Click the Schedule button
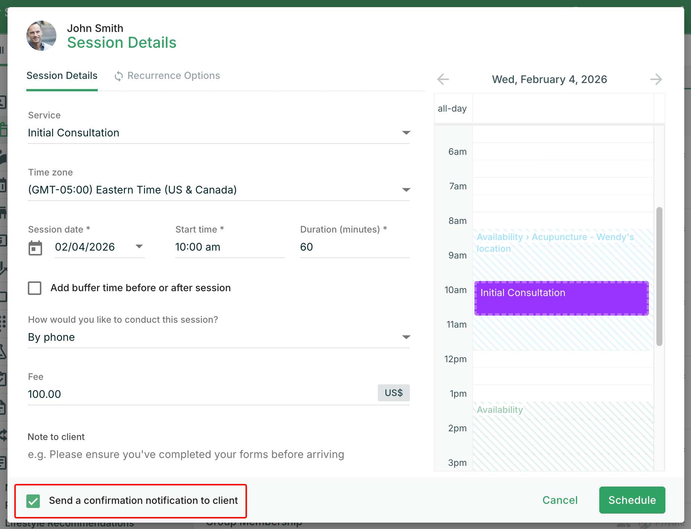The width and height of the screenshot is (691, 529). point(632,500)
